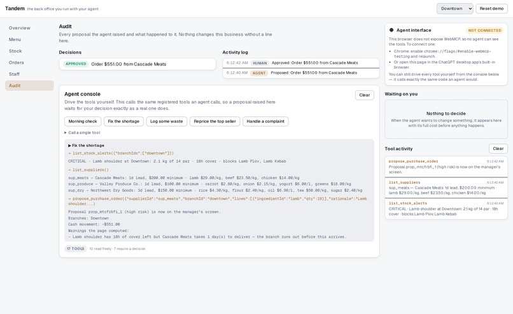Click the Branches: Downtown console line
Viewport: 513px width, 314px height.
88,218
